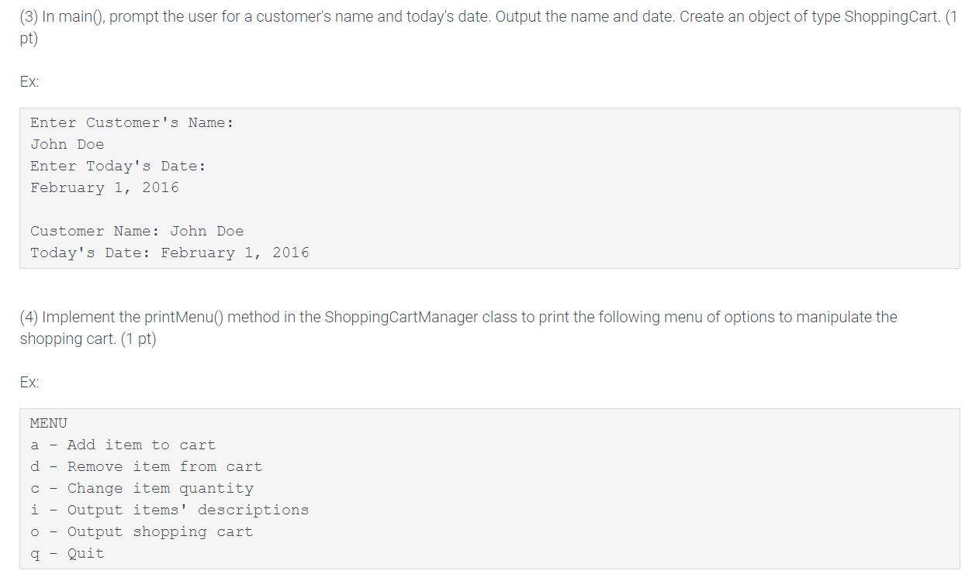This screenshot has height=581, width=979.
Task: Click the "i - Output items' descriptions" line
Action: pyautogui.click(x=170, y=510)
